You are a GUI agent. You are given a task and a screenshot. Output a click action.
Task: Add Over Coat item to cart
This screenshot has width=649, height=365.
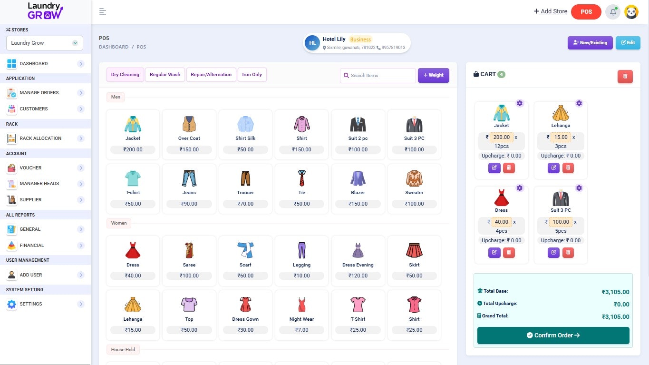tap(189, 134)
